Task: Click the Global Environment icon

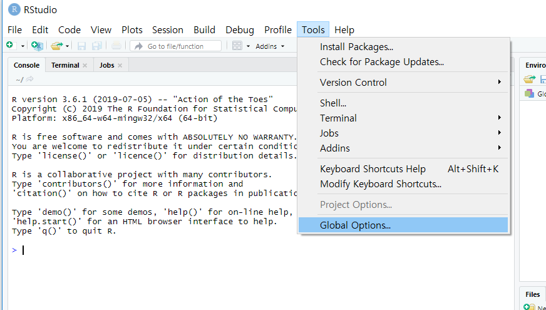Action: pos(529,93)
